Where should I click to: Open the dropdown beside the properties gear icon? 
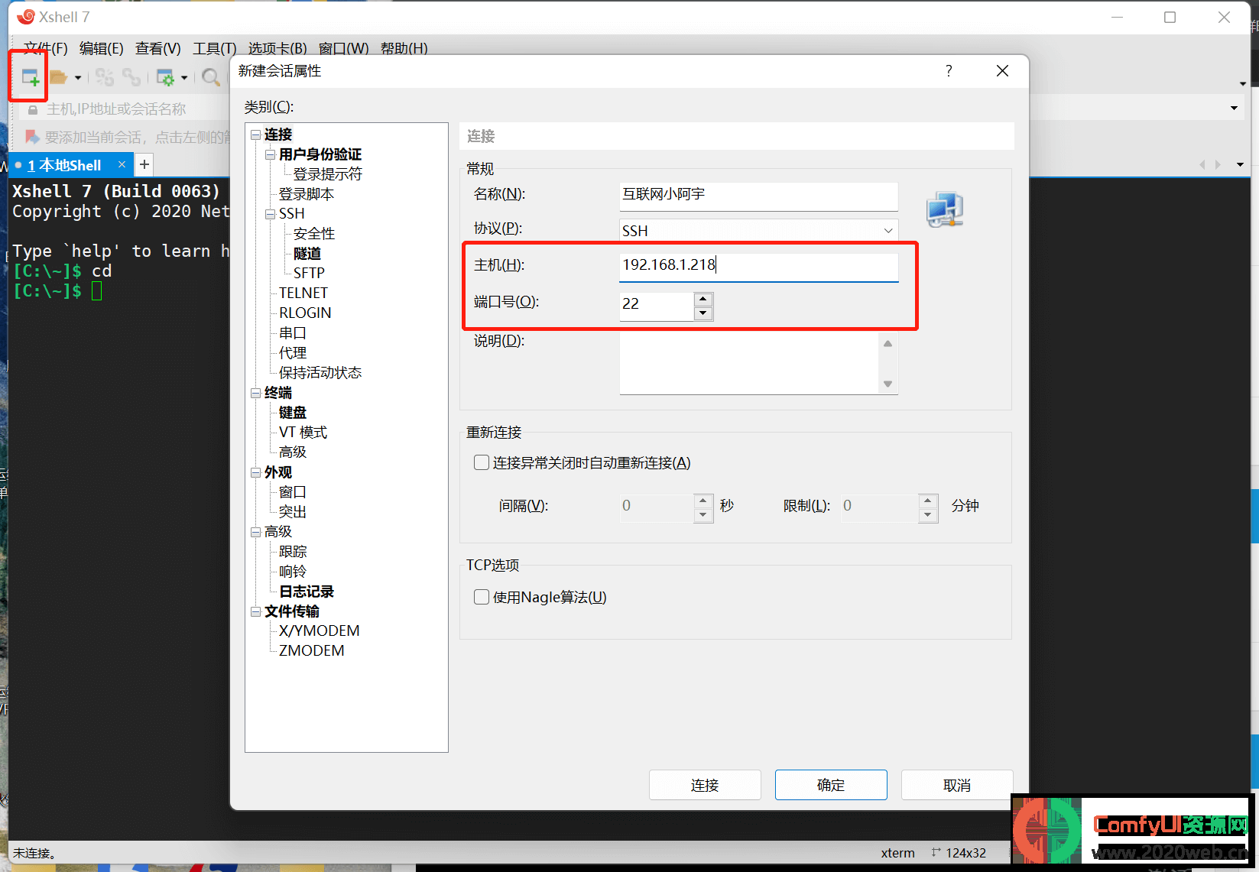[x=184, y=78]
